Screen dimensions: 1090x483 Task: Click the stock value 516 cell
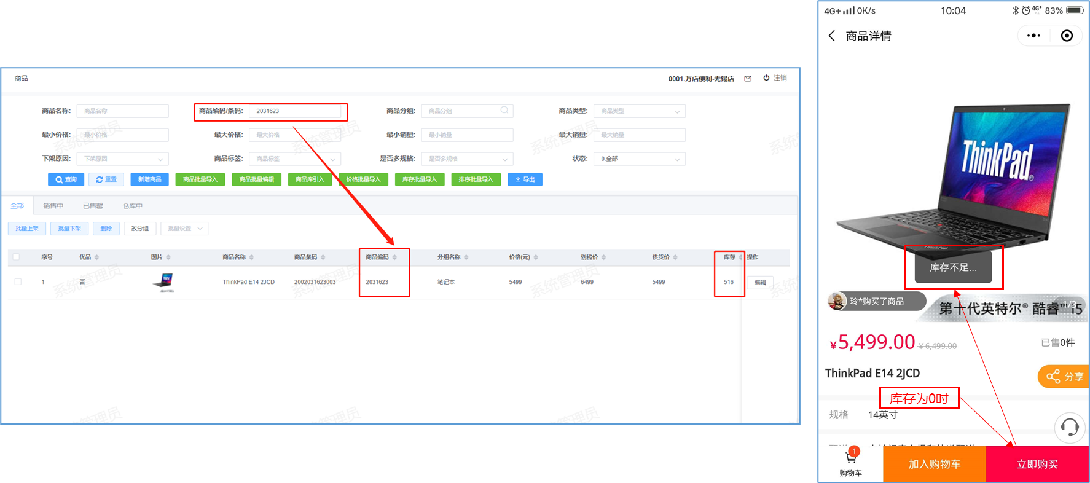click(729, 282)
